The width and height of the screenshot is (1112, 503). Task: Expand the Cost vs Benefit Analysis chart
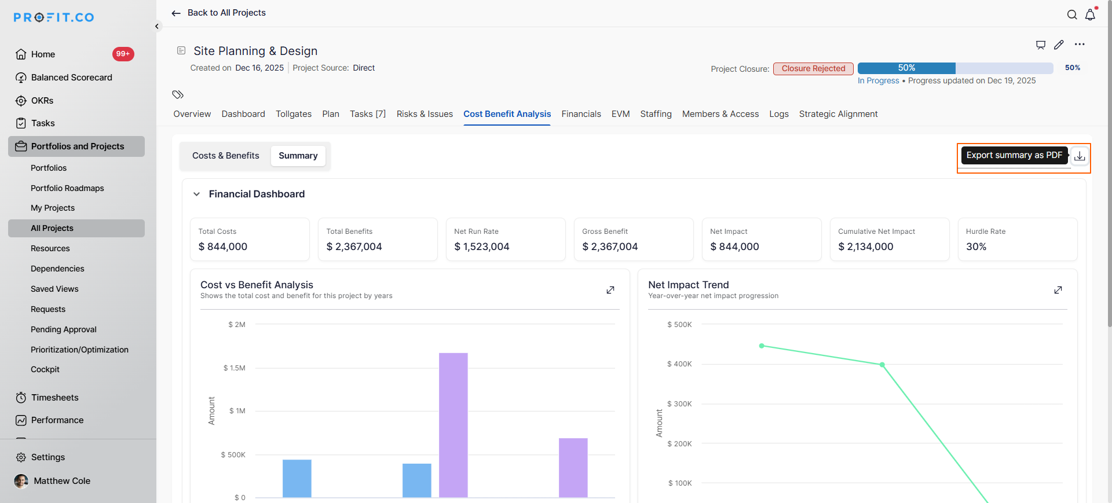610,290
